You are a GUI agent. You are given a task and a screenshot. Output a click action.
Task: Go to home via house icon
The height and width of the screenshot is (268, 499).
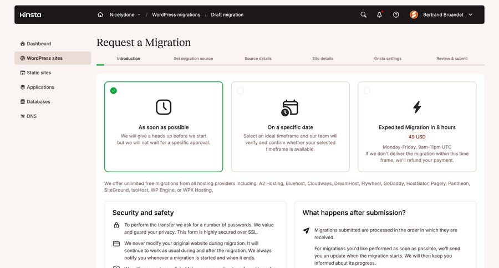pyautogui.click(x=100, y=14)
